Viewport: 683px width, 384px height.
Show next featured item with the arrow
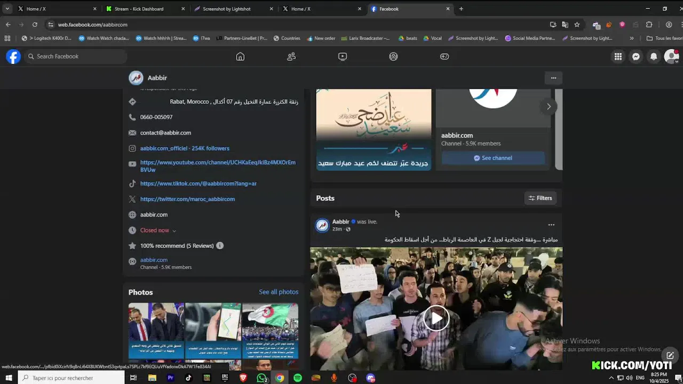point(549,107)
